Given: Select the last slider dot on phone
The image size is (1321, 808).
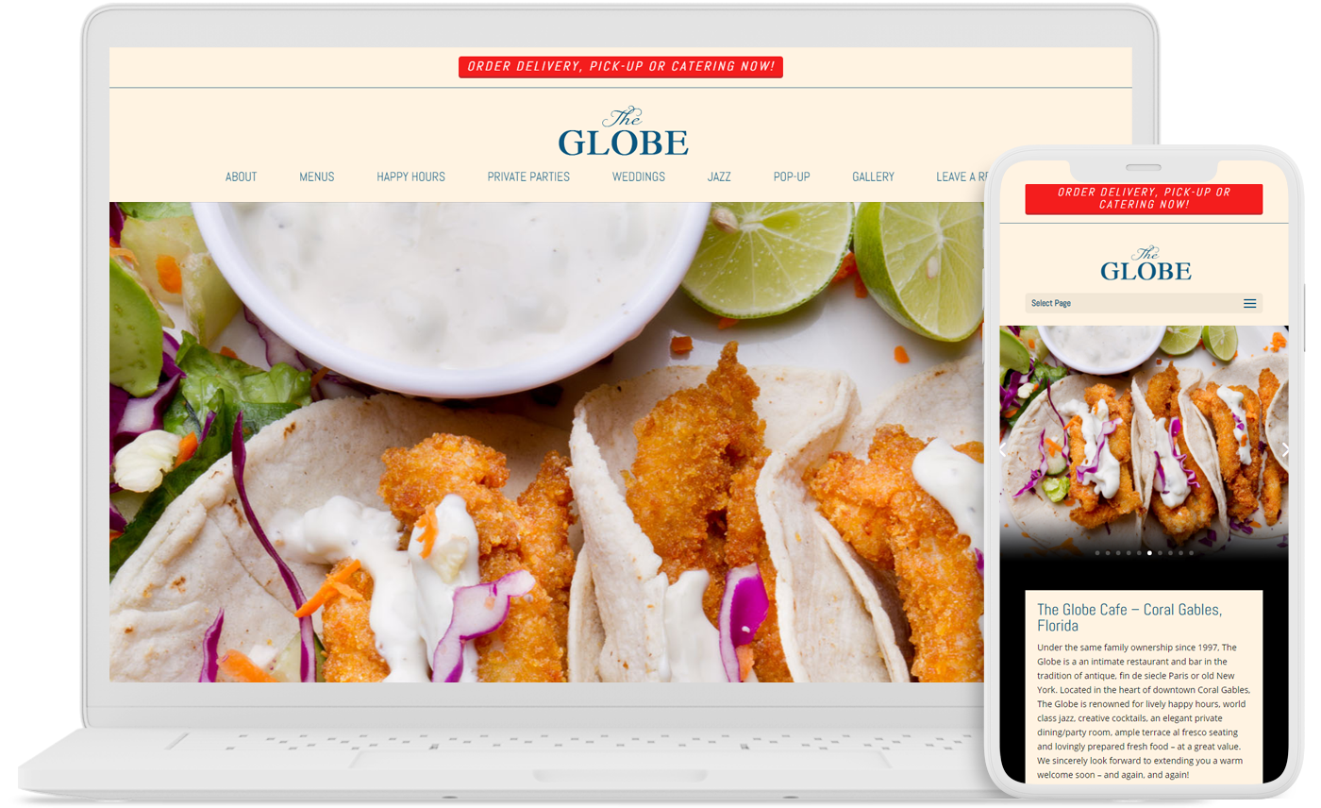Looking at the screenshot, I should pyautogui.click(x=1191, y=553).
